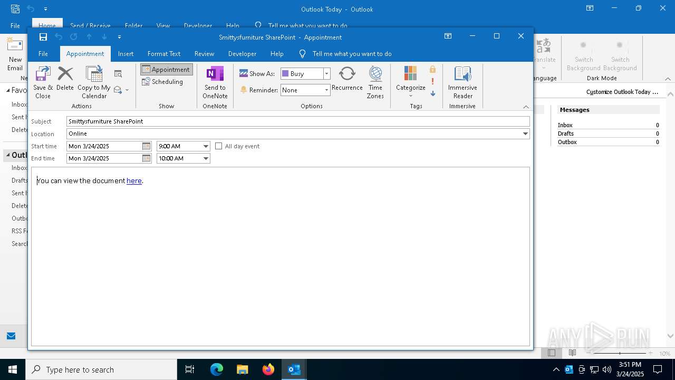Select the Review tab

[204, 54]
